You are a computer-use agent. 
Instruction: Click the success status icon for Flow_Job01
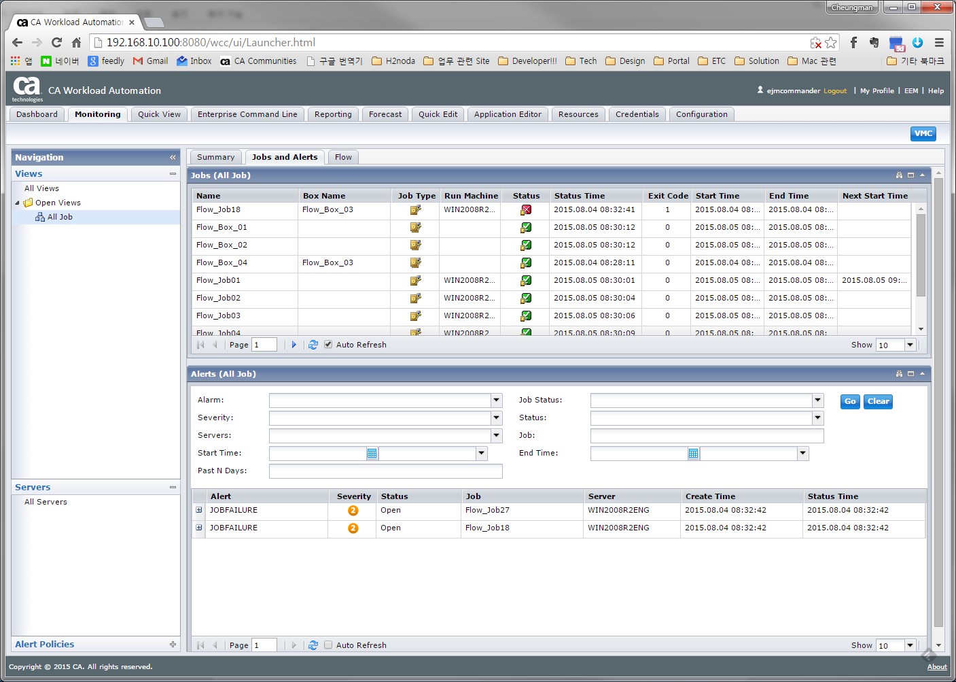click(526, 281)
